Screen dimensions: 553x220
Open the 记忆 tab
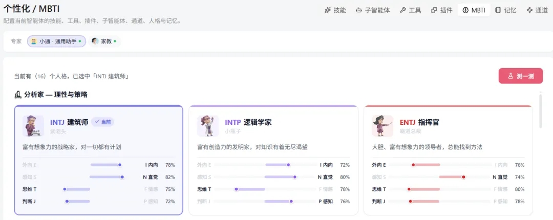pos(506,10)
